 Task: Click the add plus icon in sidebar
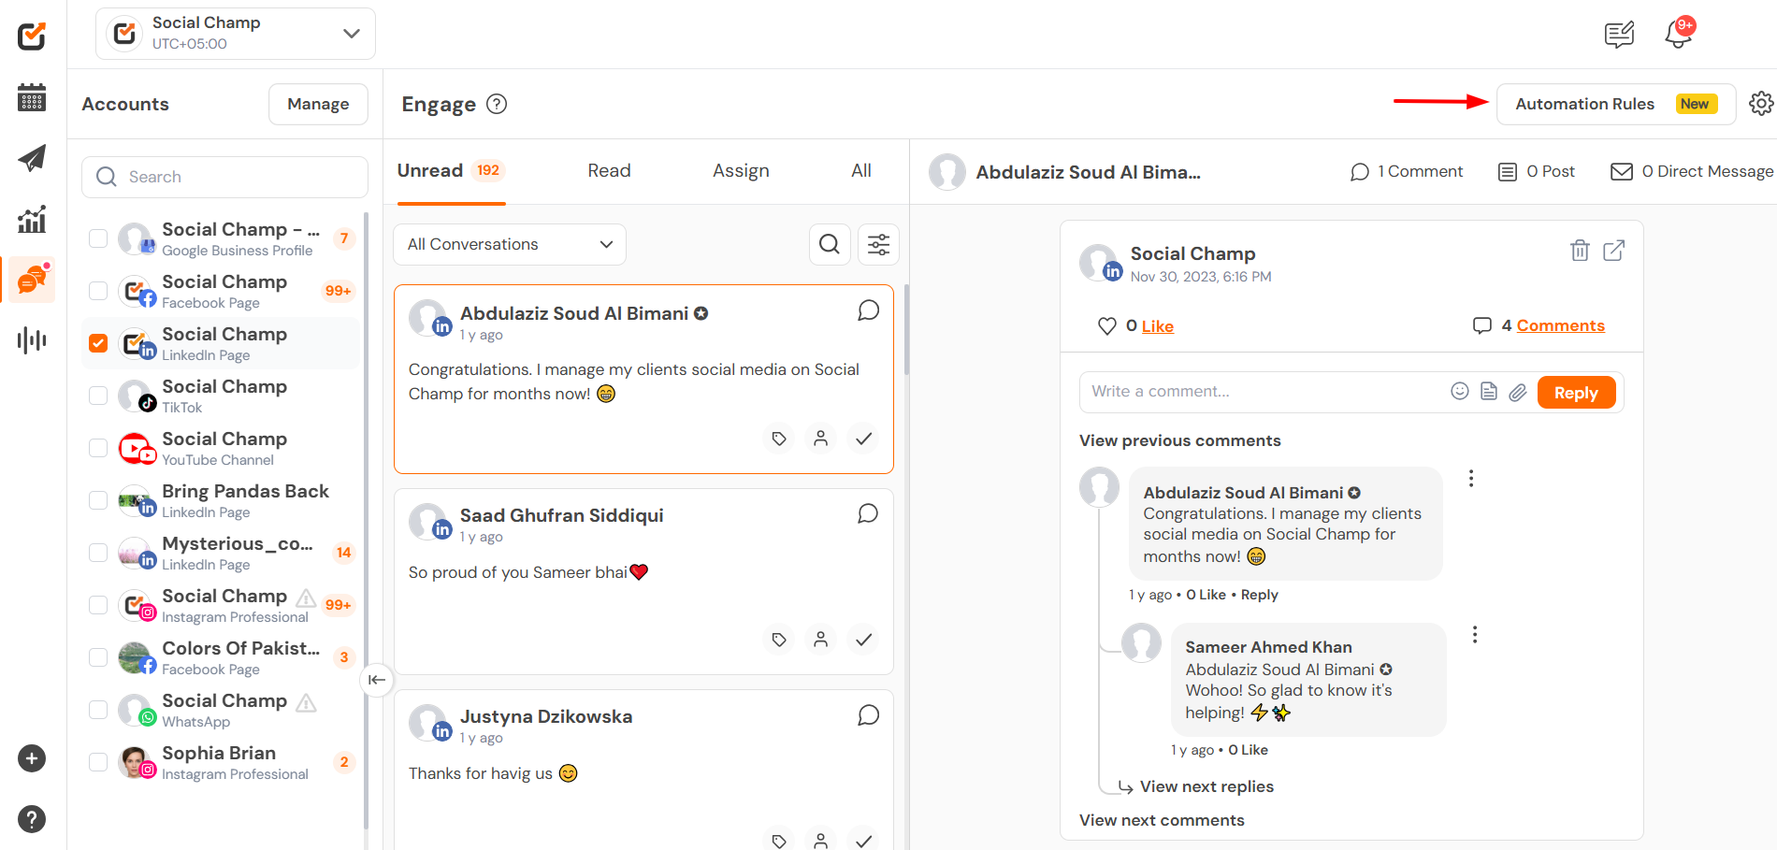click(x=32, y=758)
